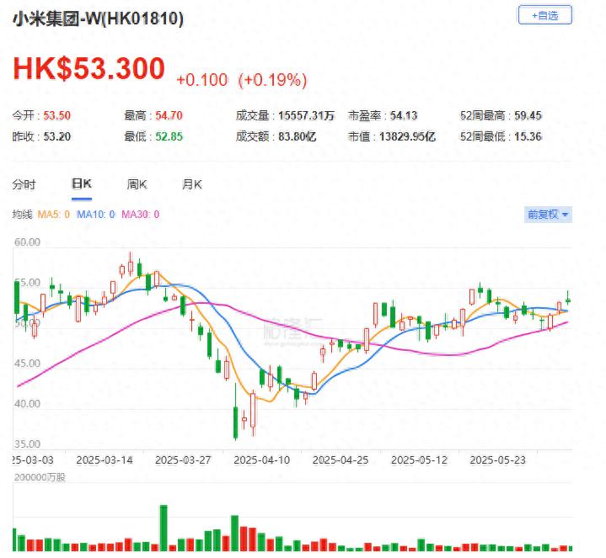Click the 60.00 price axis label
The width and height of the screenshot is (606, 558).
pos(27,242)
